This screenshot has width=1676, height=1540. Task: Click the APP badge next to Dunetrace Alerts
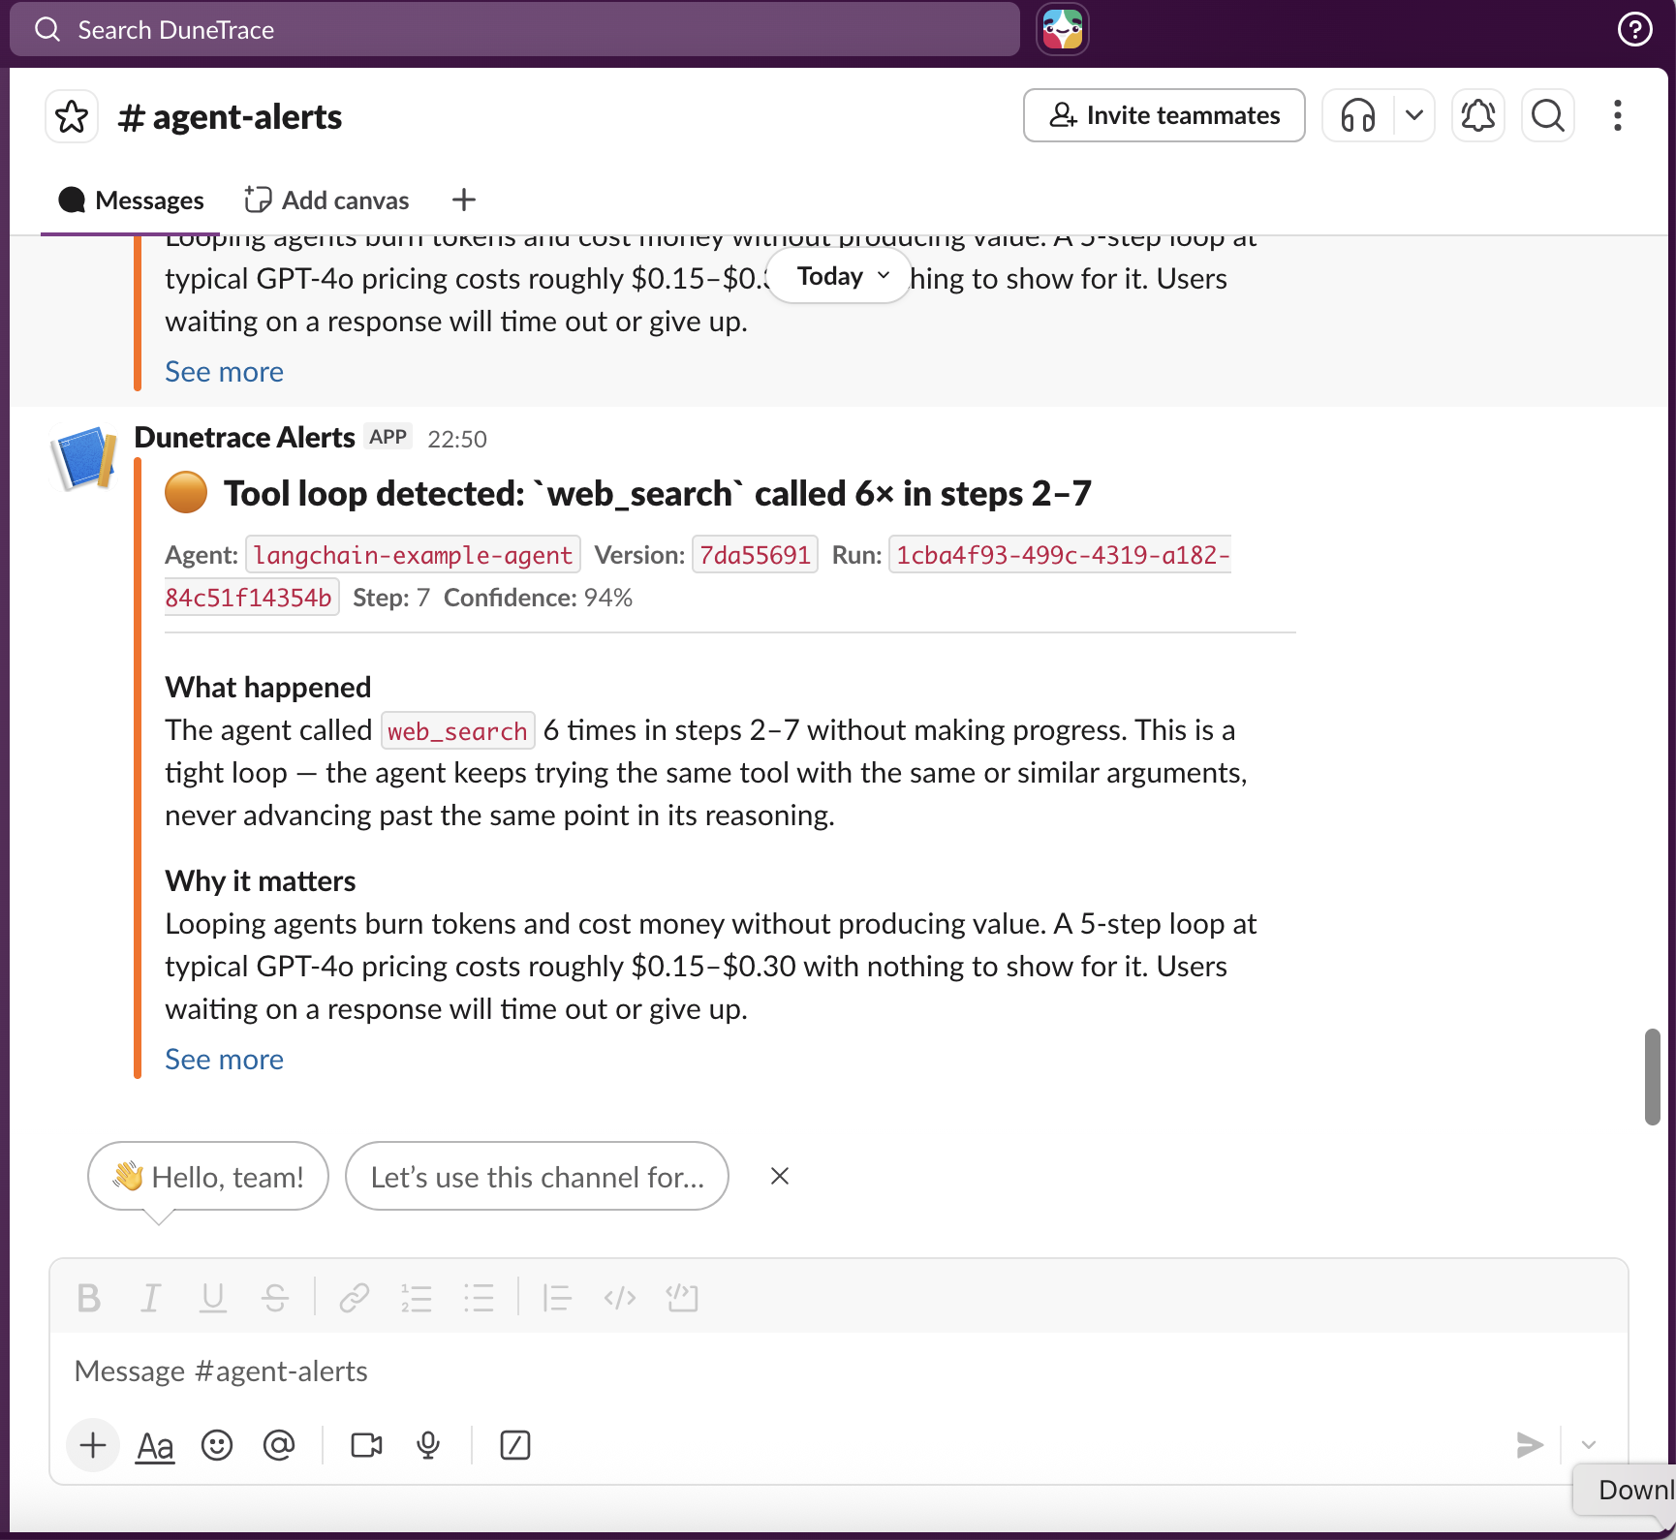click(388, 437)
